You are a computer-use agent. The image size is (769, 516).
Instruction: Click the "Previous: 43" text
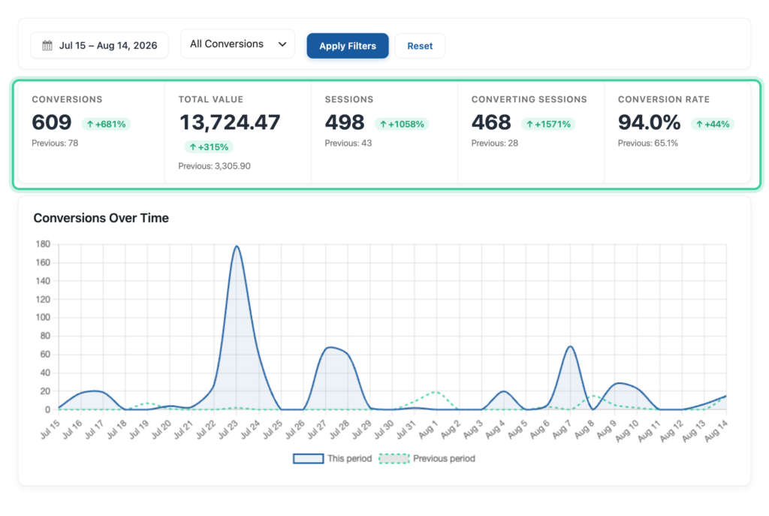coord(348,143)
